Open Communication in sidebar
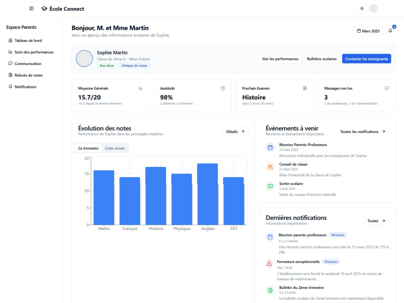The image size is (404, 303). [x=28, y=64]
